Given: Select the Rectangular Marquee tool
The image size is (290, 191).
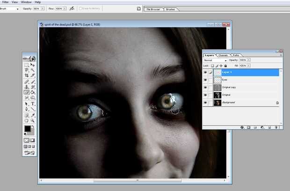Looking at the screenshot, I should click(x=27, y=65).
